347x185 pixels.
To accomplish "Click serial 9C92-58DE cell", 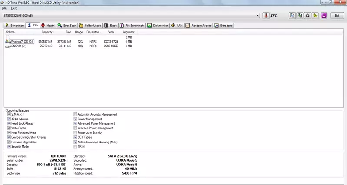I will click(111, 46).
